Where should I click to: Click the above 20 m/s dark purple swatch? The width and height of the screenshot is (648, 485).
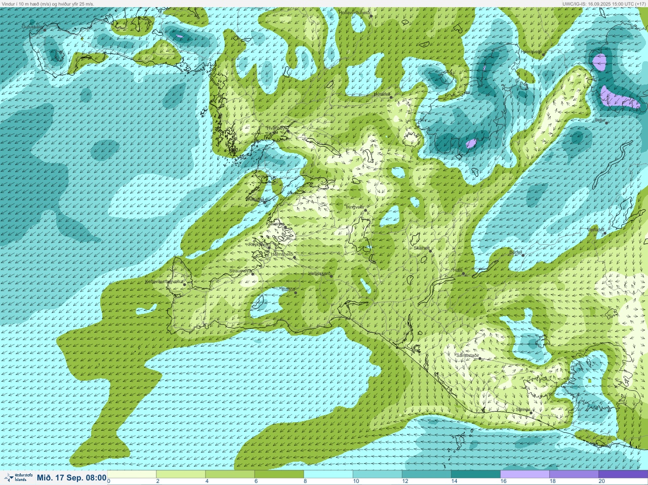623,474
